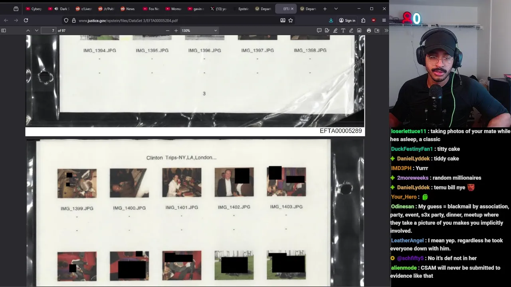Click thumbnail above IMG_1399.JPG
Image resolution: width=511 pixels, height=287 pixels.
pyautogui.click(x=77, y=183)
